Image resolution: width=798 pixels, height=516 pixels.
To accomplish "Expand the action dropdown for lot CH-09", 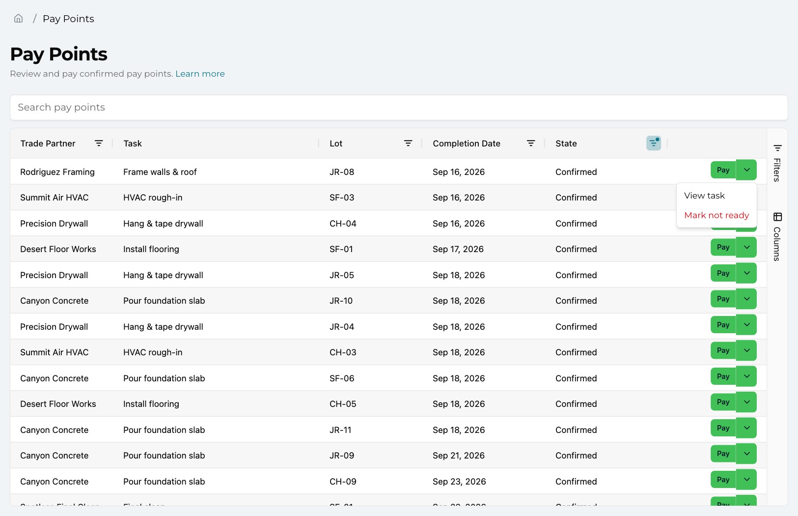I will point(746,480).
